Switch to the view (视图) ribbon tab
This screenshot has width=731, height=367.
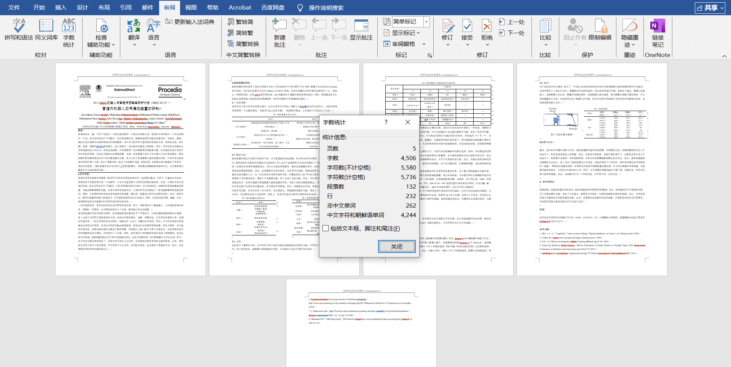coord(191,8)
